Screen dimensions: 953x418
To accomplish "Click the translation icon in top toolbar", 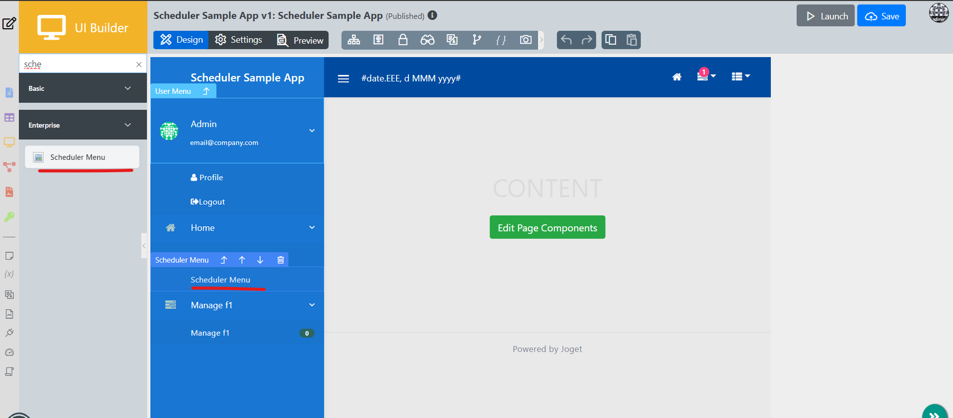I will point(452,40).
